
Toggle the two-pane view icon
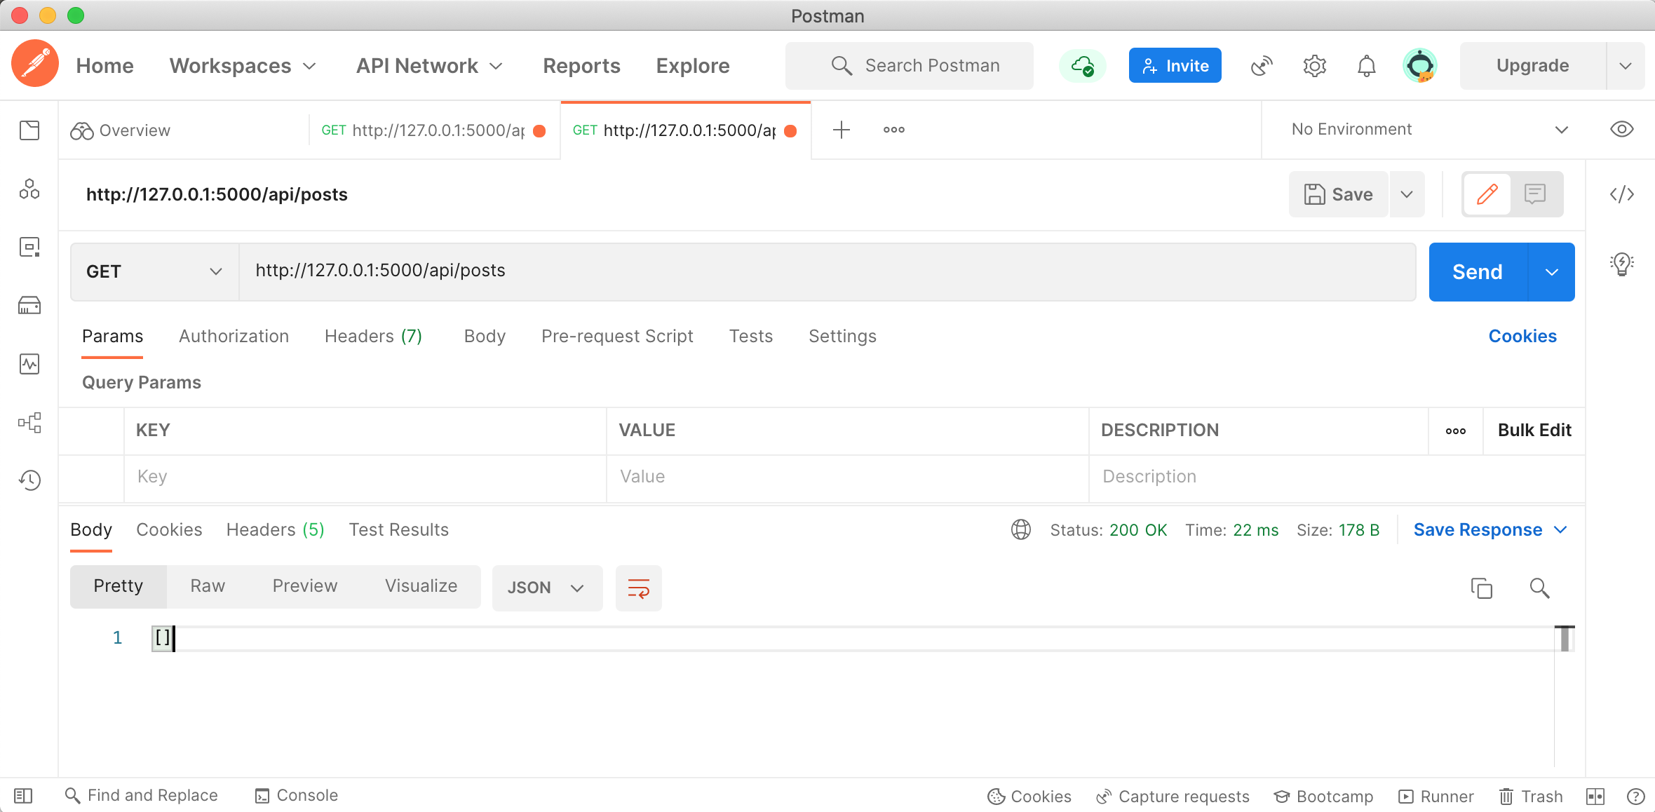[1595, 796]
